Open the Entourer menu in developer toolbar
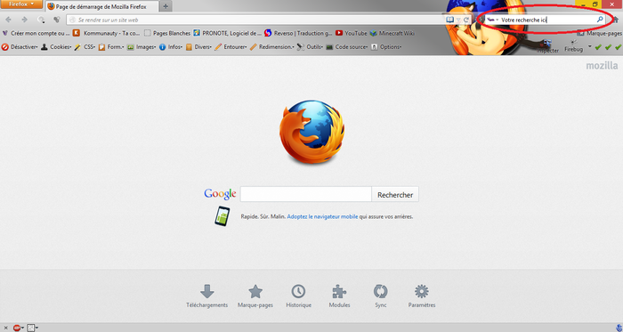 [231, 47]
